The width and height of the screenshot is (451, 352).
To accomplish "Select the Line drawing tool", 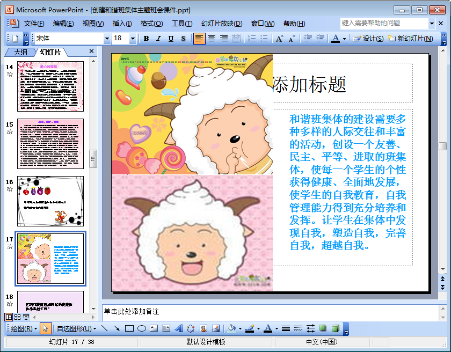I will point(104,328).
